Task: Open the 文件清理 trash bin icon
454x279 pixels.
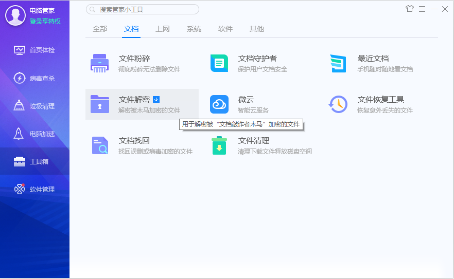Action: (219, 145)
